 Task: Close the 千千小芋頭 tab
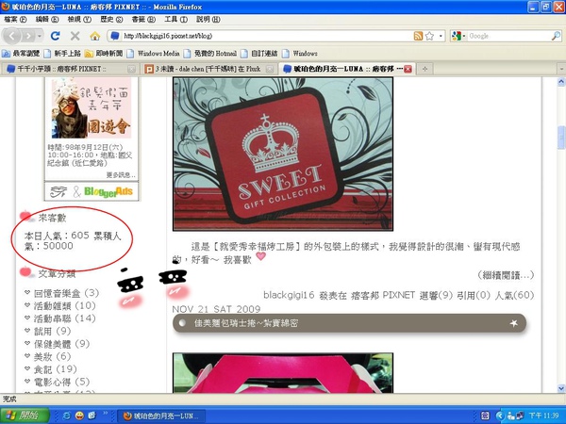point(132,69)
